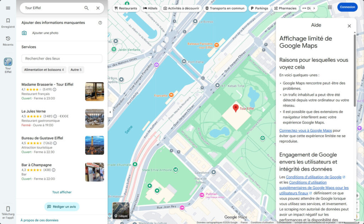Toggle the Alimentation et boissons filter

click(x=44, y=69)
